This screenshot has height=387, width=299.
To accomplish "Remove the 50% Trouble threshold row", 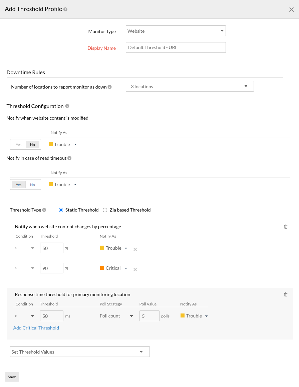I will [135, 249].
